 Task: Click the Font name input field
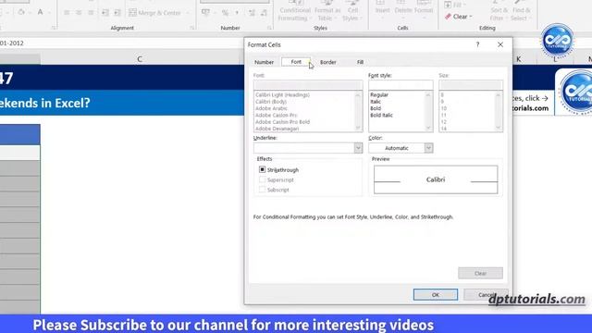pos(308,85)
